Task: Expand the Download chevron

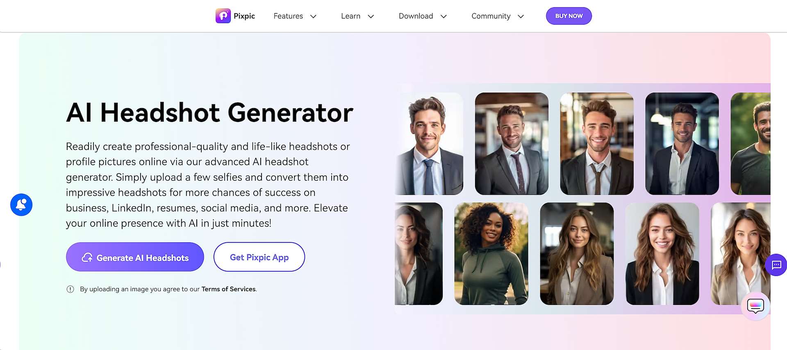Action: 444,16
